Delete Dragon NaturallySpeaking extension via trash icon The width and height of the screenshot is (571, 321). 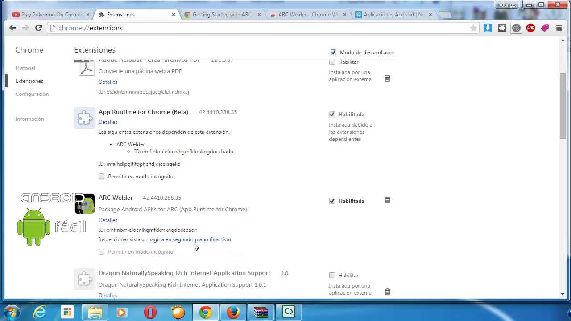pos(387,292)
